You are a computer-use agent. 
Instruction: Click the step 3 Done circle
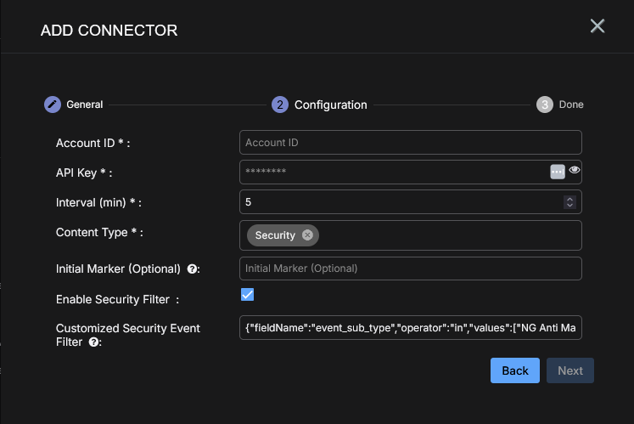pos(545,105)
